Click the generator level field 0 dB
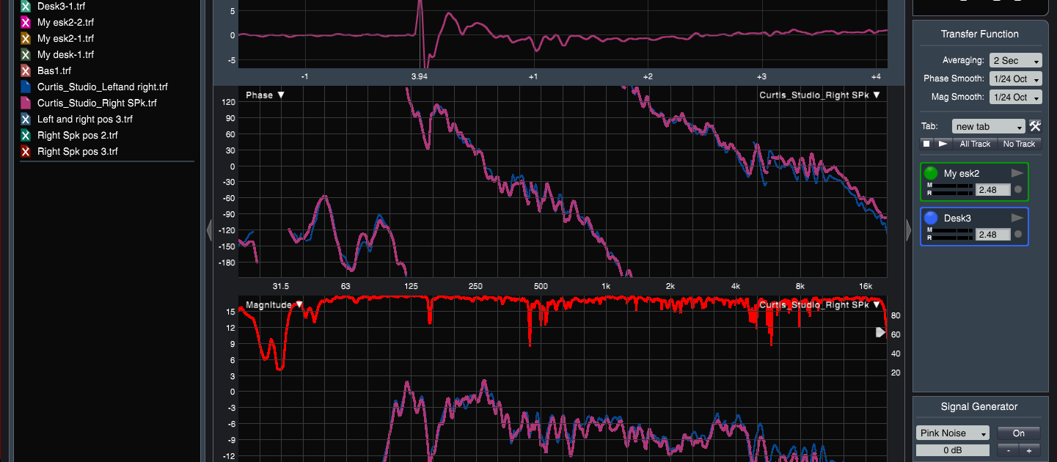The height and width of the screenshot is (462, 1057). pos(953,450)
